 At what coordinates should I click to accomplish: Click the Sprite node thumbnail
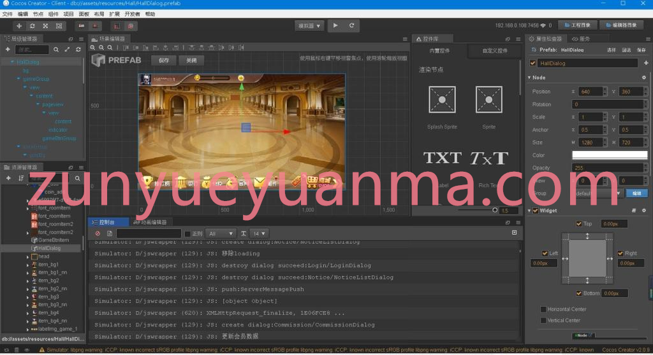[x=489, y=100]
